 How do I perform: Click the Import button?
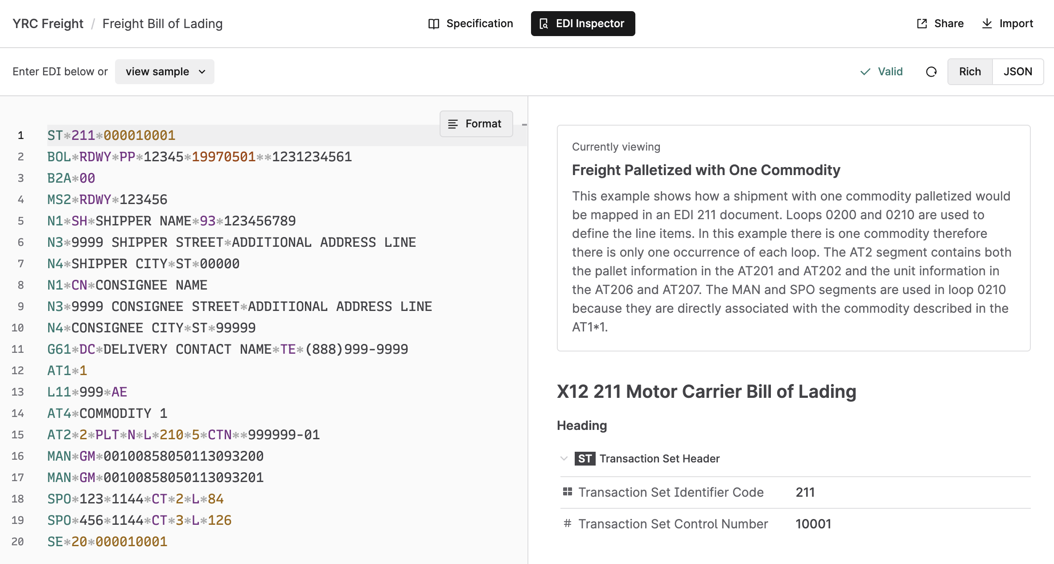point(1007,24)
